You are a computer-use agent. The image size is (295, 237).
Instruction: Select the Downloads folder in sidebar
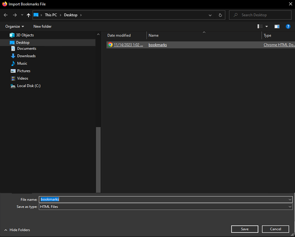click(26, 56)
